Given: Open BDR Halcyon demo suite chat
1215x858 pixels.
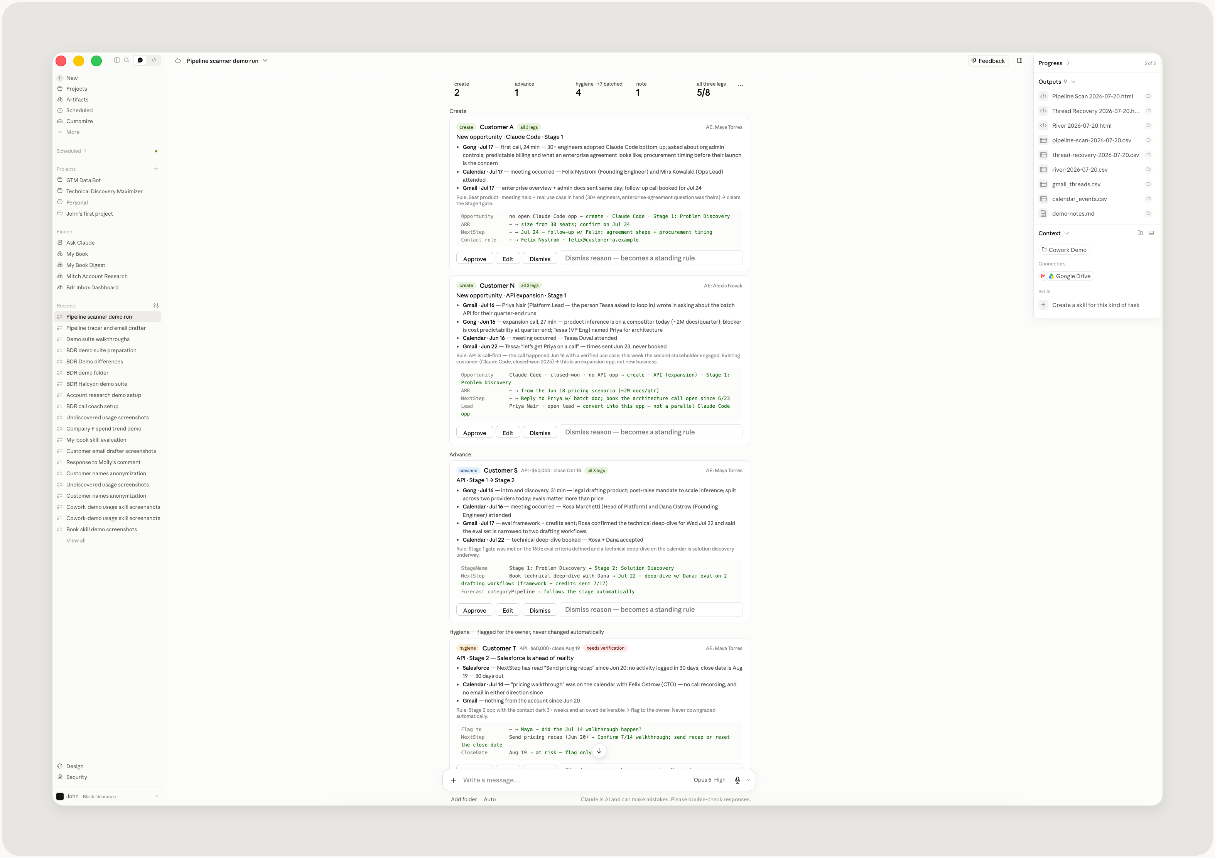Looking at the screenshot, I should (x=96, y=384).
